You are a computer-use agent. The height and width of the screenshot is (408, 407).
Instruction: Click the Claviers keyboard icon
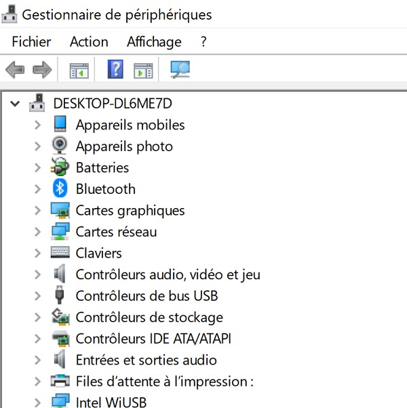point(60,252)
